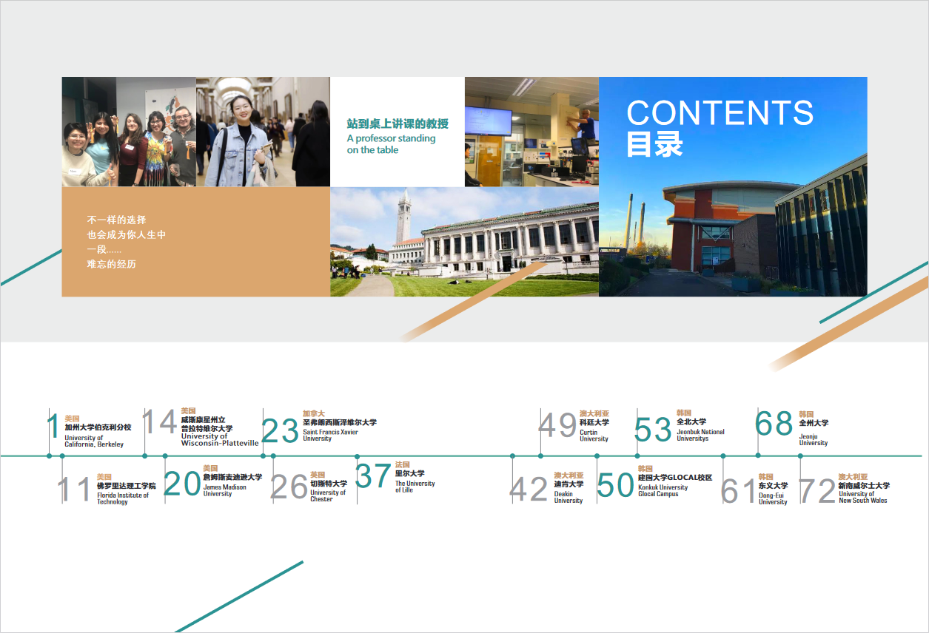Image resolution: width=929 pixels, height=633 pixels.
Task: Click page number 53 for Jeonbuk National University
Action: click(x=653, y=430)
